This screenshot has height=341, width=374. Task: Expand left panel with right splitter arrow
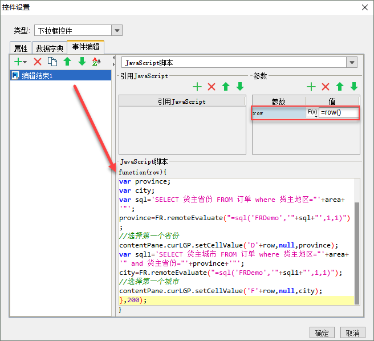pyautogui.click(x=114, y=64)
